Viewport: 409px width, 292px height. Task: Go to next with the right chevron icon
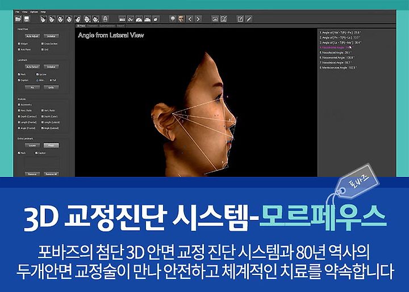point(198,19)
